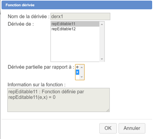Click the Fonction dérivée title bar
This screenshot has width=153, height=139.
click(x=77, y=5)
